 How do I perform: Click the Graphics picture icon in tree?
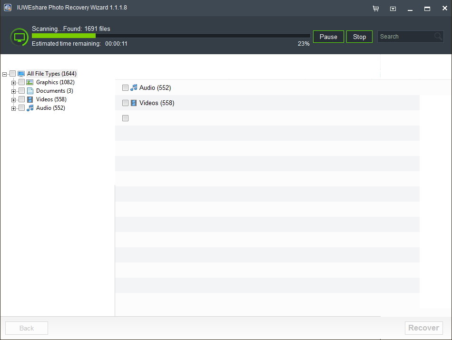click(x=29, y=82)
